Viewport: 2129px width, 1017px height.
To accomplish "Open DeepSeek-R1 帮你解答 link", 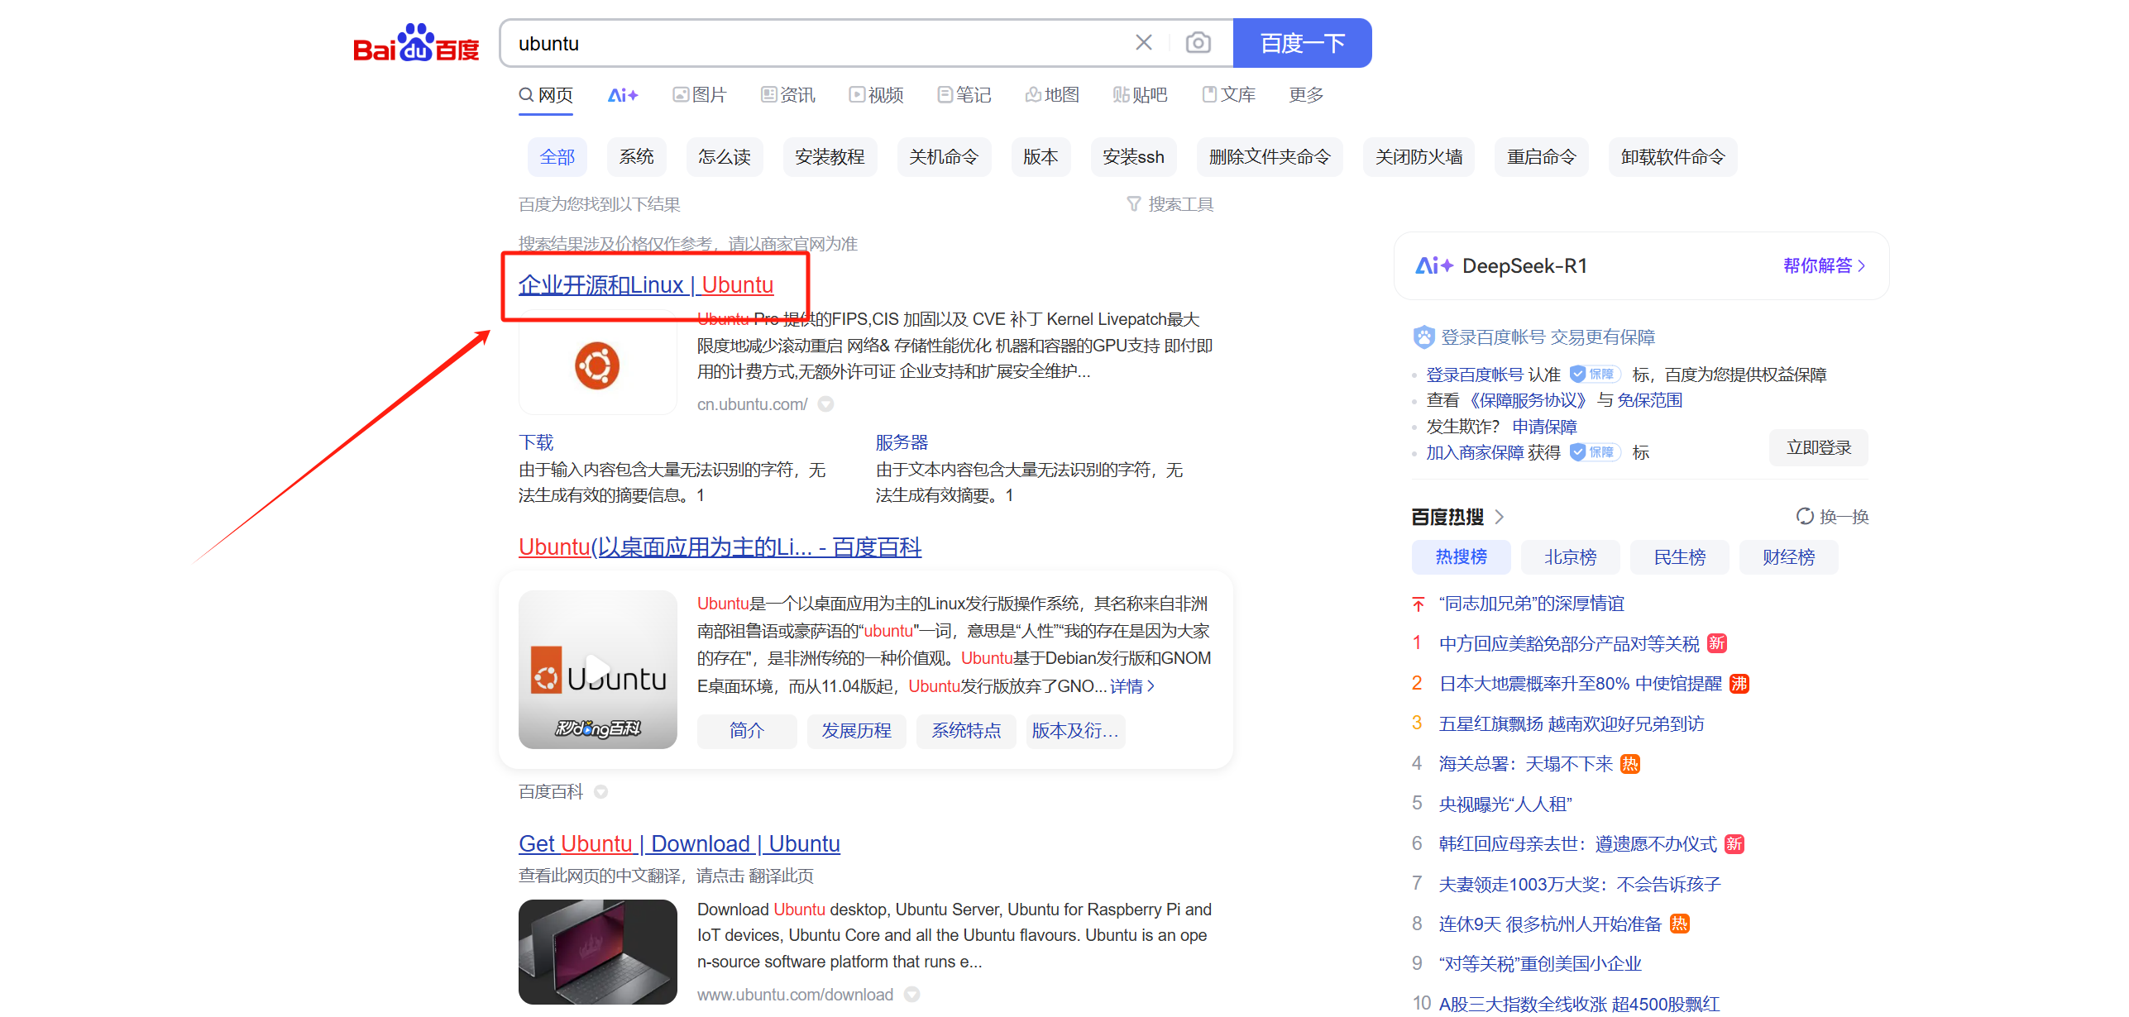I will pos(1824,265).
